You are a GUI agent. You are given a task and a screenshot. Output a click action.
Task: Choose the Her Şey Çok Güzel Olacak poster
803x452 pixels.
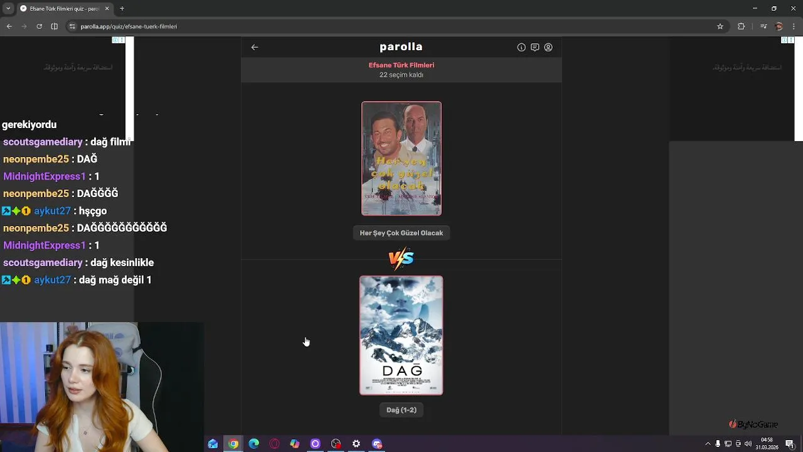tap(401, 159)
